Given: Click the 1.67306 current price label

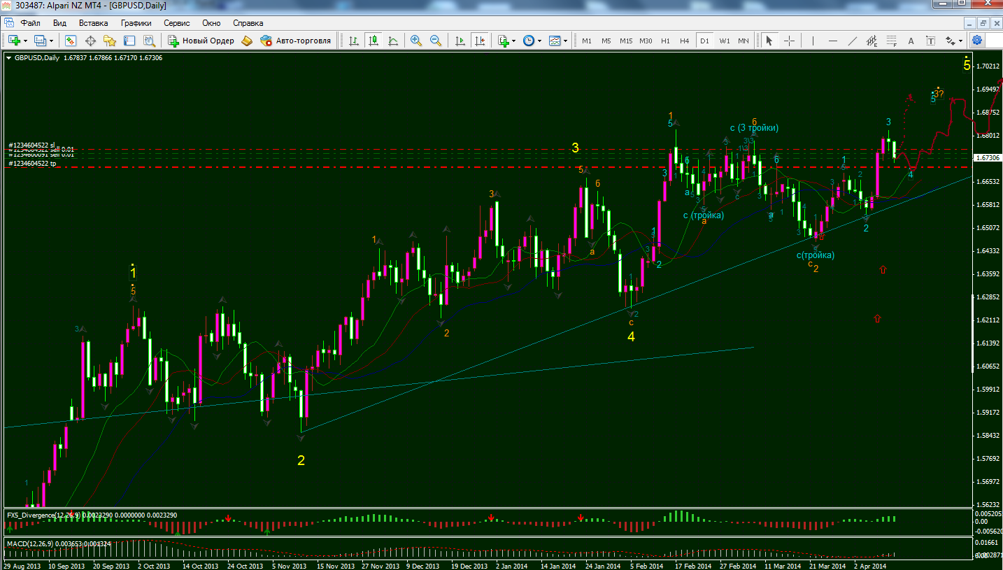Looking at the screenshot, I should (x=988, y=158).
